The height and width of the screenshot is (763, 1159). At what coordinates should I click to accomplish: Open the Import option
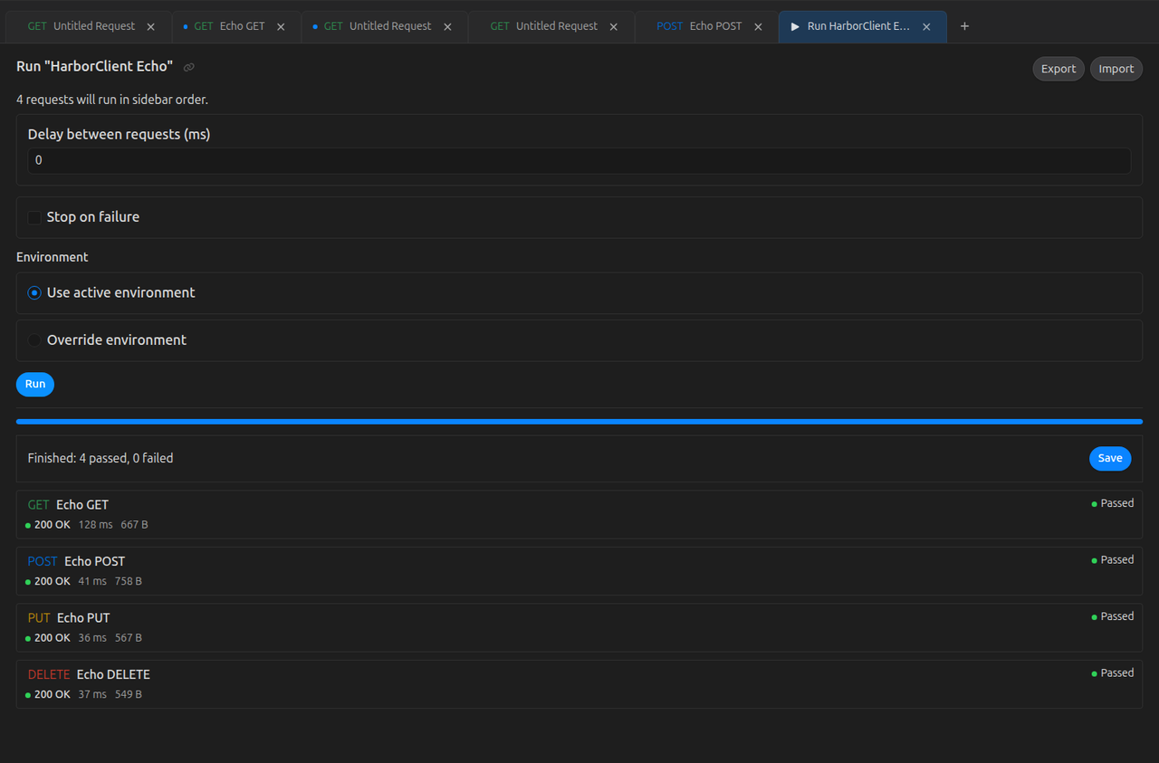tap(1116, 69)
